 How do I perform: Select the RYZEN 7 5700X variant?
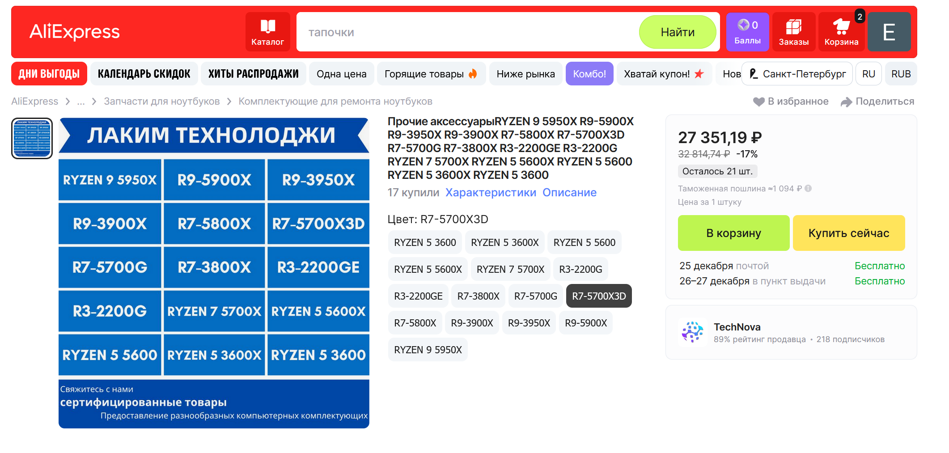click(x=510, y=269)
